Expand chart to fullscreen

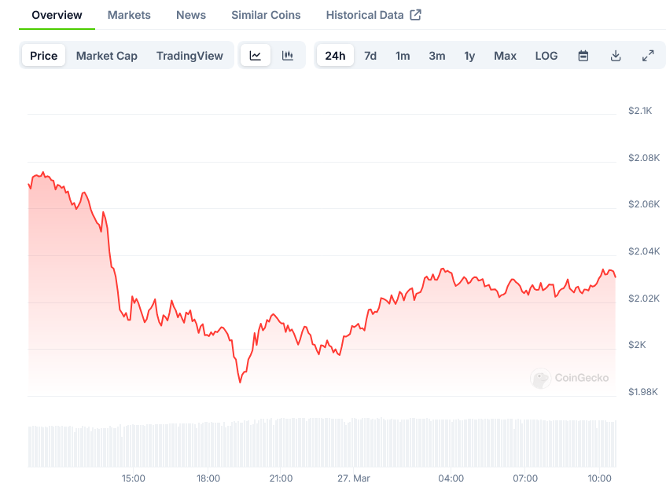pos(648,56)
